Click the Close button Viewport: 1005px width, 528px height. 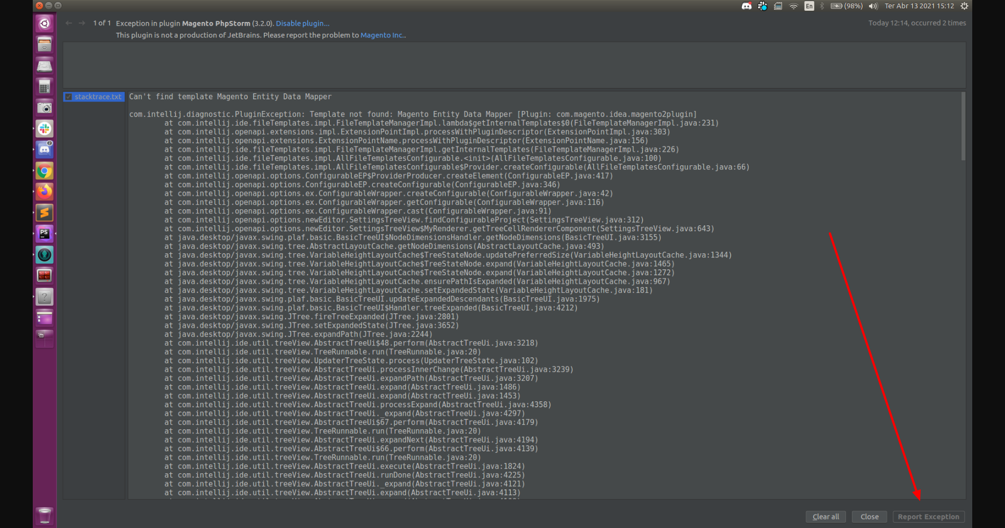(869, 517)
